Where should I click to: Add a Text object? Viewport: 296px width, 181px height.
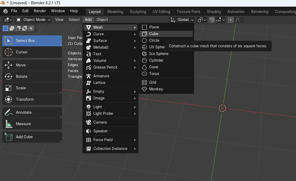(110, 54)
